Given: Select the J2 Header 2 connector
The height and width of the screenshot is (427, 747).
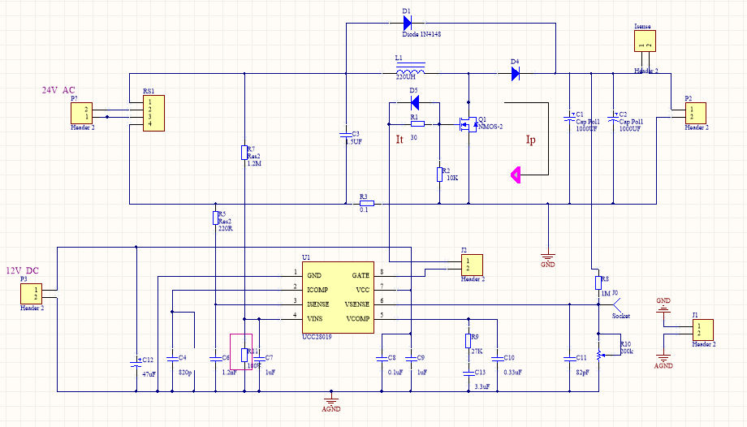Looking at the screenshot, I should (472, 265).
